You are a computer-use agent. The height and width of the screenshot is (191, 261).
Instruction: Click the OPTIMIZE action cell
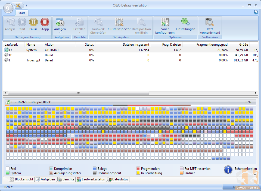click(x=52, y=50)
